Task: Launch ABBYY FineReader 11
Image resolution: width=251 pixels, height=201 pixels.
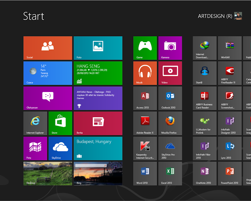Action: pos(230,73)
